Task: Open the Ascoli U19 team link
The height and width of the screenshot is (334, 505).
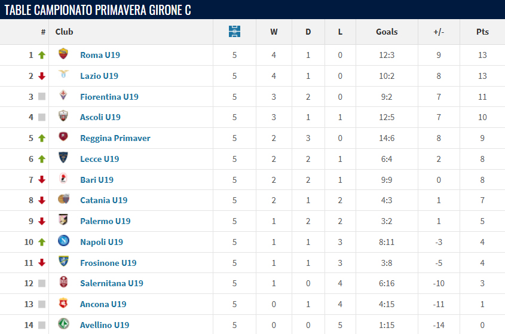Action: tap(100, 117)
